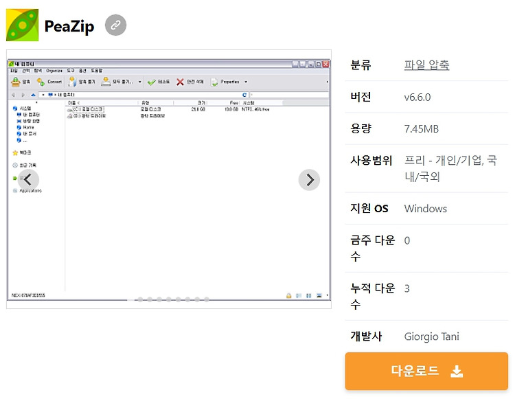This screenshot has width=515, height=399.
Task: Click the Free column header
Action: coord(234,103)
